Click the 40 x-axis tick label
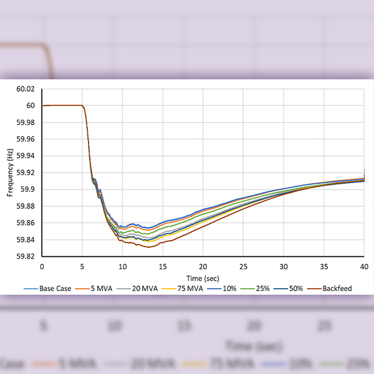 363,266
